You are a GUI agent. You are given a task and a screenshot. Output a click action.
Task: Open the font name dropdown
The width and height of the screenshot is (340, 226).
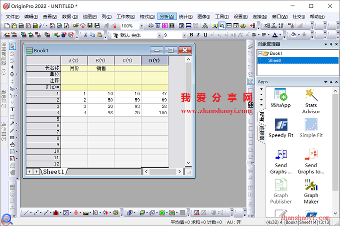[x=159, y=35]
